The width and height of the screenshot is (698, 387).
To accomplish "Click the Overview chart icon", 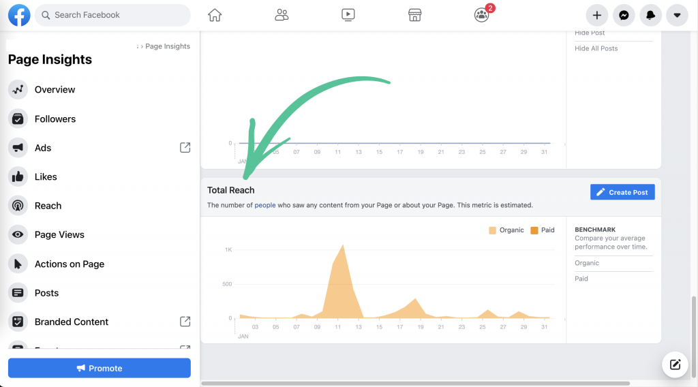I will pos(18,89).
